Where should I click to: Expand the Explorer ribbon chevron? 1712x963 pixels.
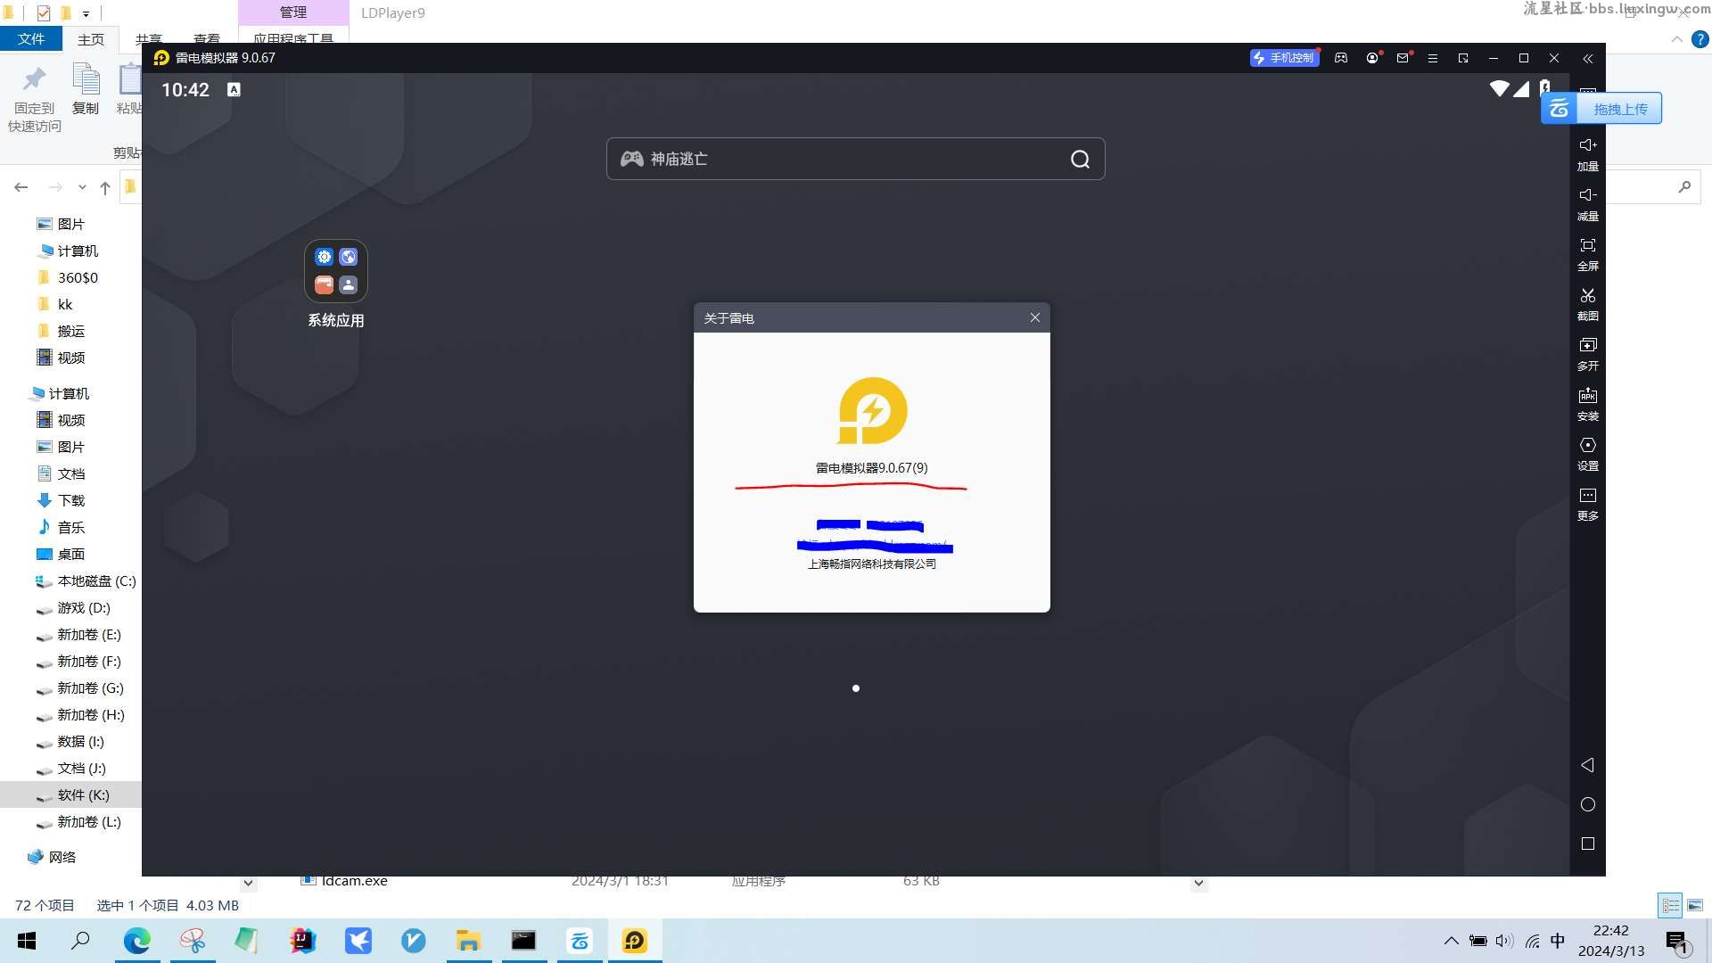1677,39
